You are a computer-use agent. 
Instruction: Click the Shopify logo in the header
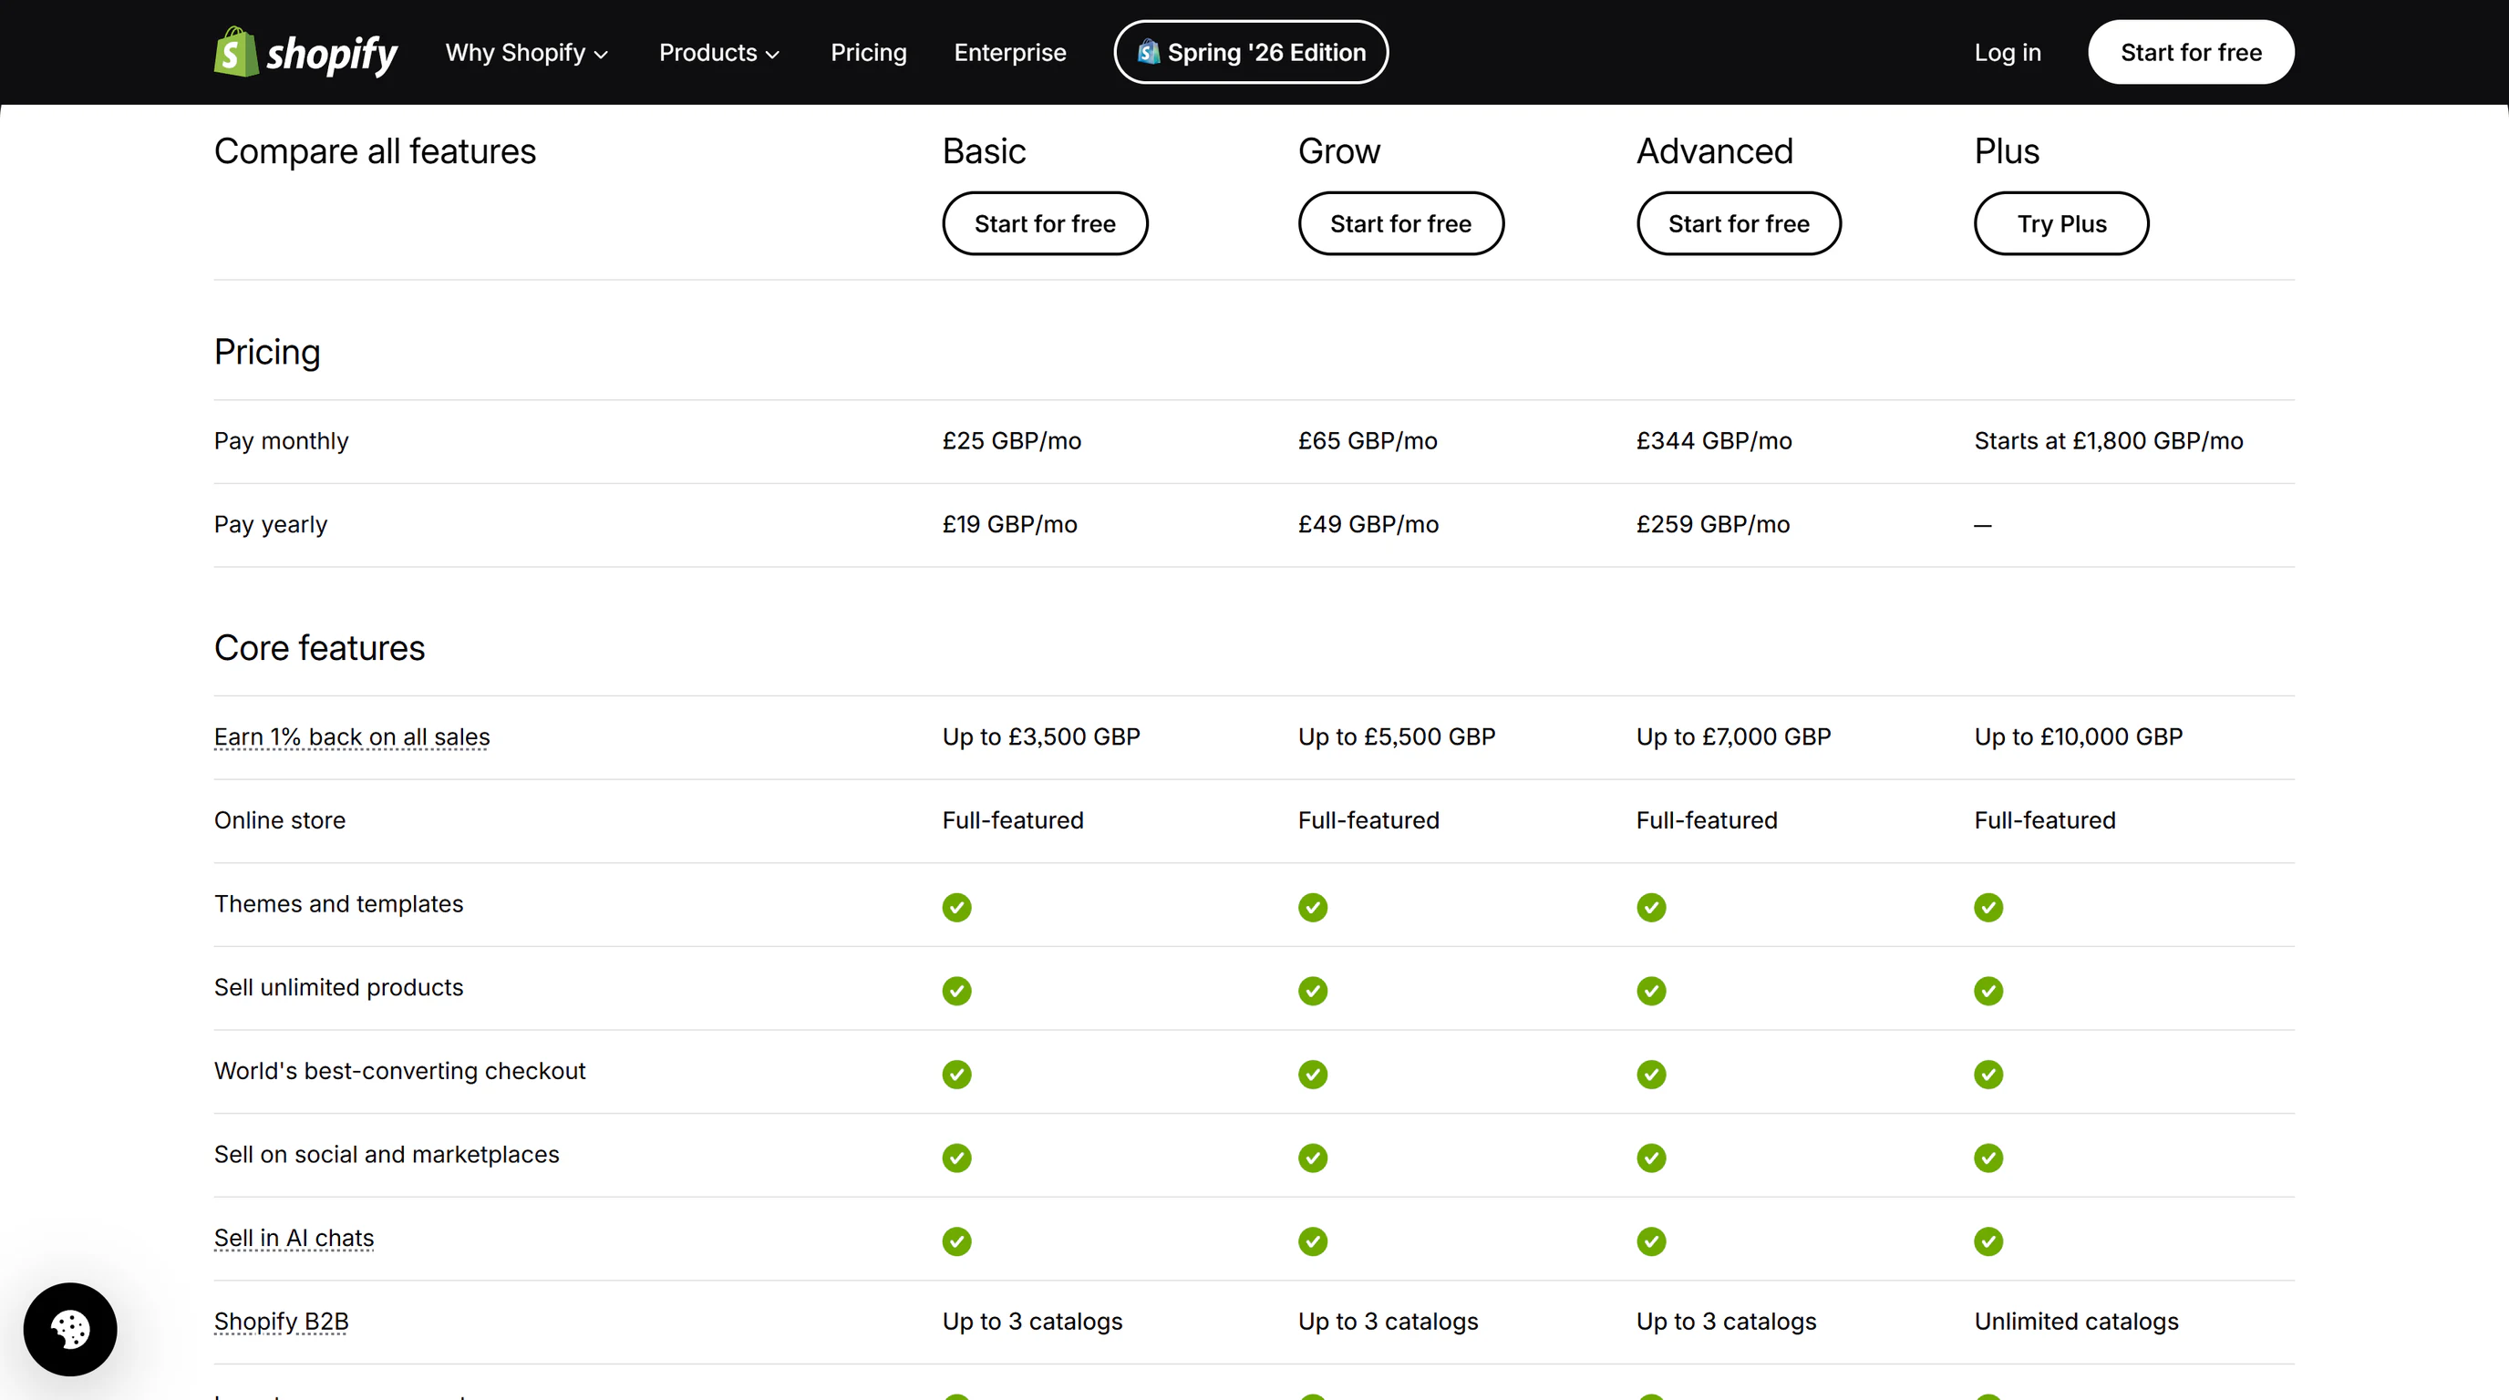pyautogui.click(x=305, y=53)
